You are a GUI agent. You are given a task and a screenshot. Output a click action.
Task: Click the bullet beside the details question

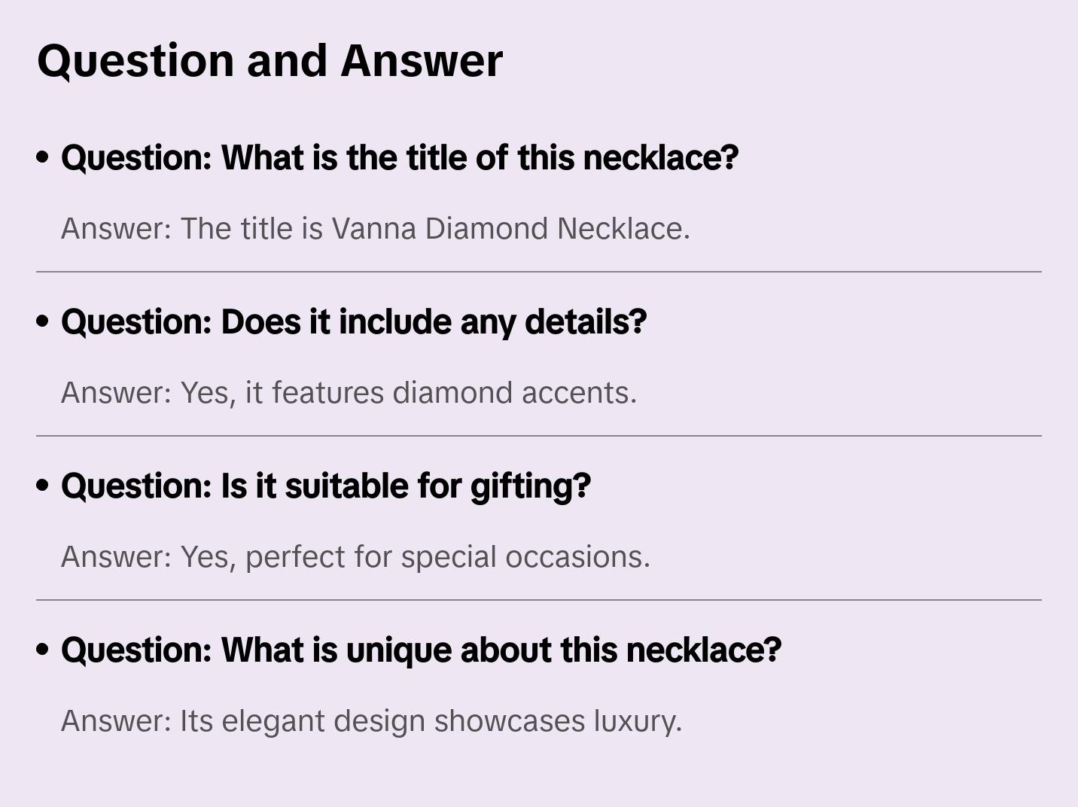[x=43, y=322]
